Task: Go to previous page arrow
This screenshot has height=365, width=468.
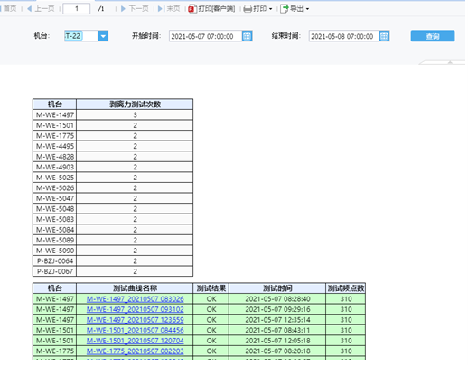Action: [x=29, y=9]
